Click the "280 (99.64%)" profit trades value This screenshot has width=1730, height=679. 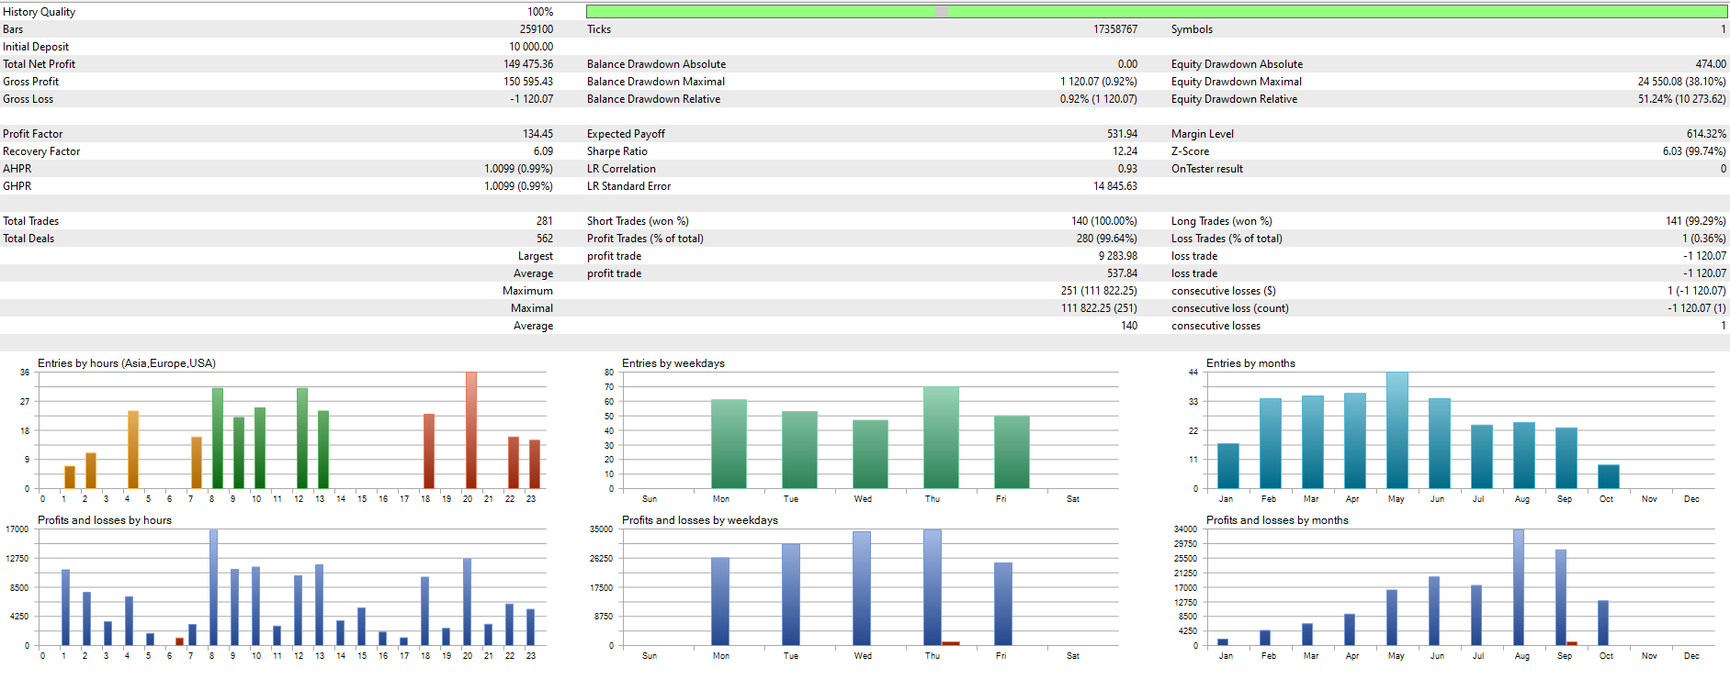pos(1107,239)
